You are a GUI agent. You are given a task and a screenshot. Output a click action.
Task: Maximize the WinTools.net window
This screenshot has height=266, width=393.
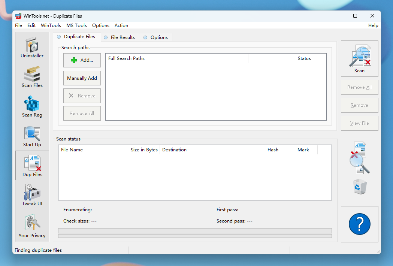coord(355,16)
